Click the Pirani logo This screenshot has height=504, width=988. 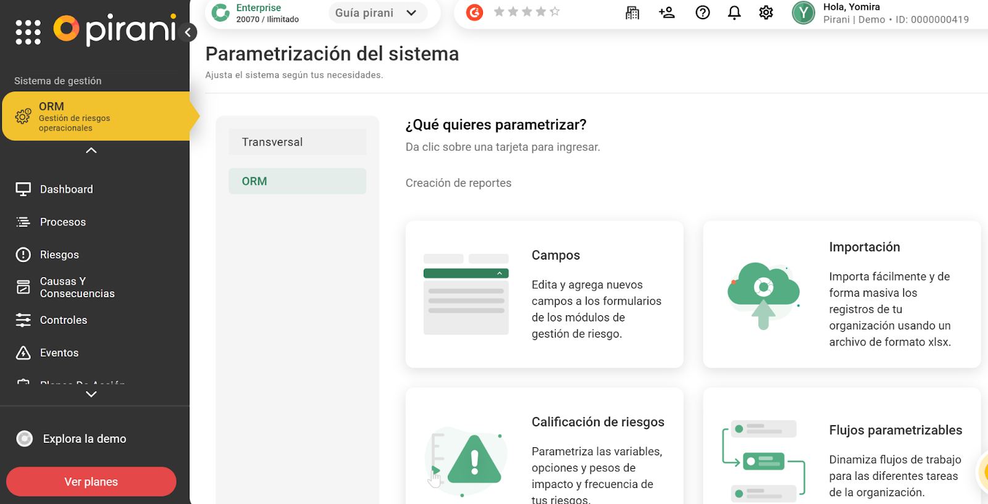(x=115, y=30)
